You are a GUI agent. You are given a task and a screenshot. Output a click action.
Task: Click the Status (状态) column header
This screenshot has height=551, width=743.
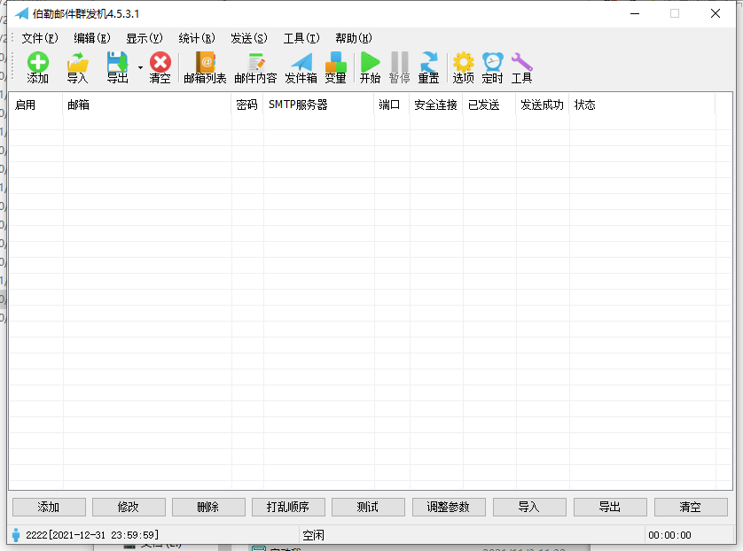pyautogui.click(x=642, y=105)
